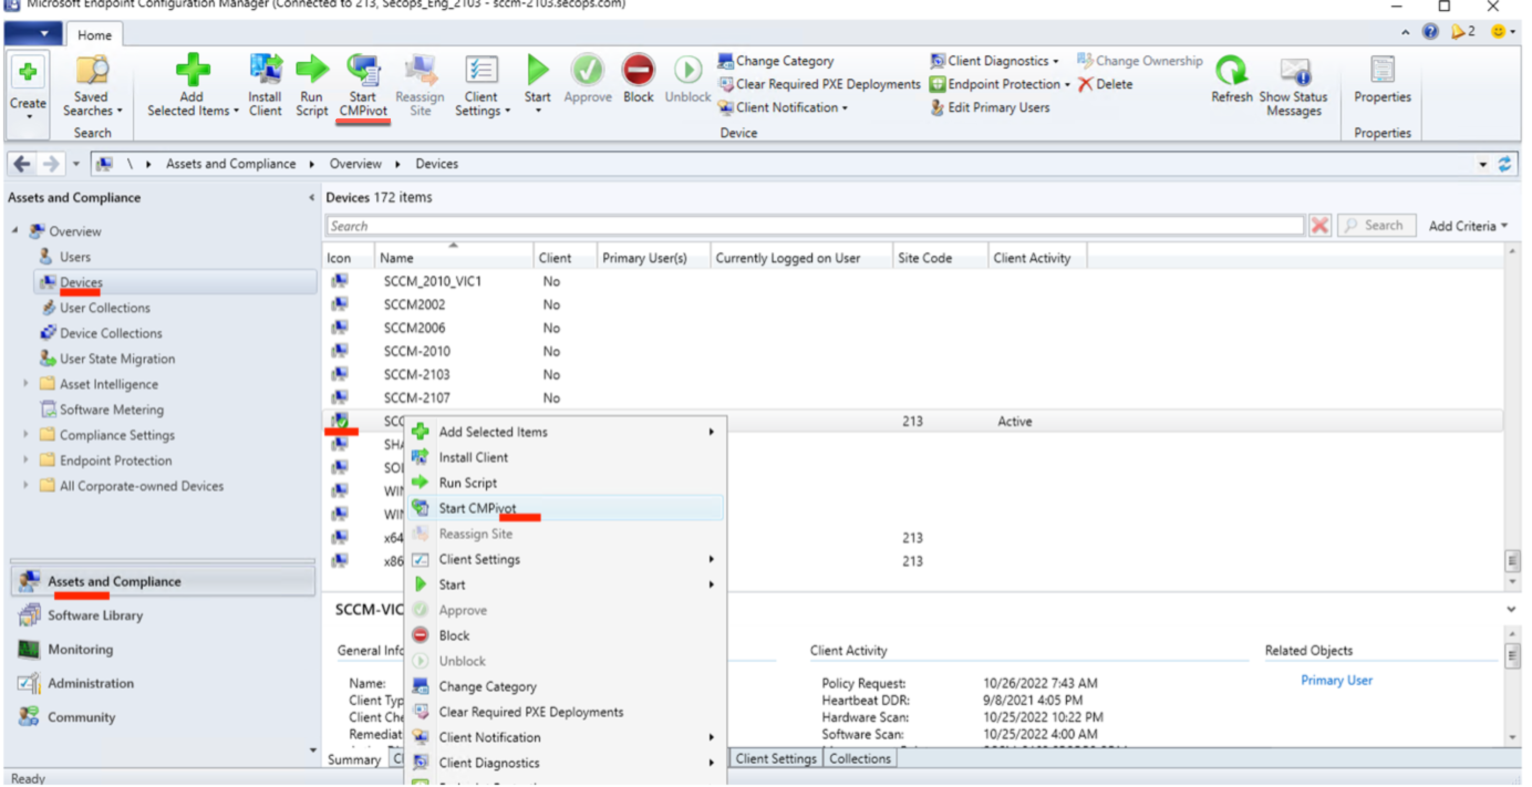Open the Client Notification ribbon dropdown

(x=783, y=107)
